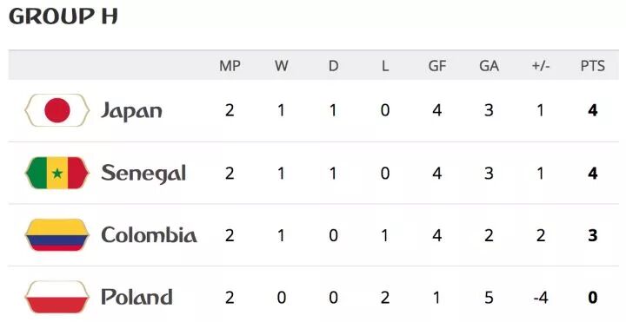Click the Japan flag icon
Viewport: 626px width, 322px height.
[57, 110]
